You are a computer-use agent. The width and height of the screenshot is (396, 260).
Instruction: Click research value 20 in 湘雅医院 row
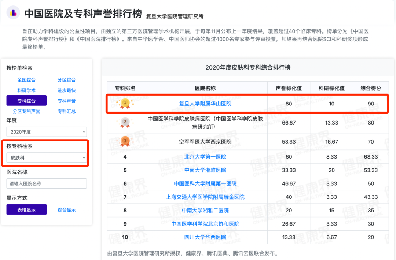[x=331, y=170]
